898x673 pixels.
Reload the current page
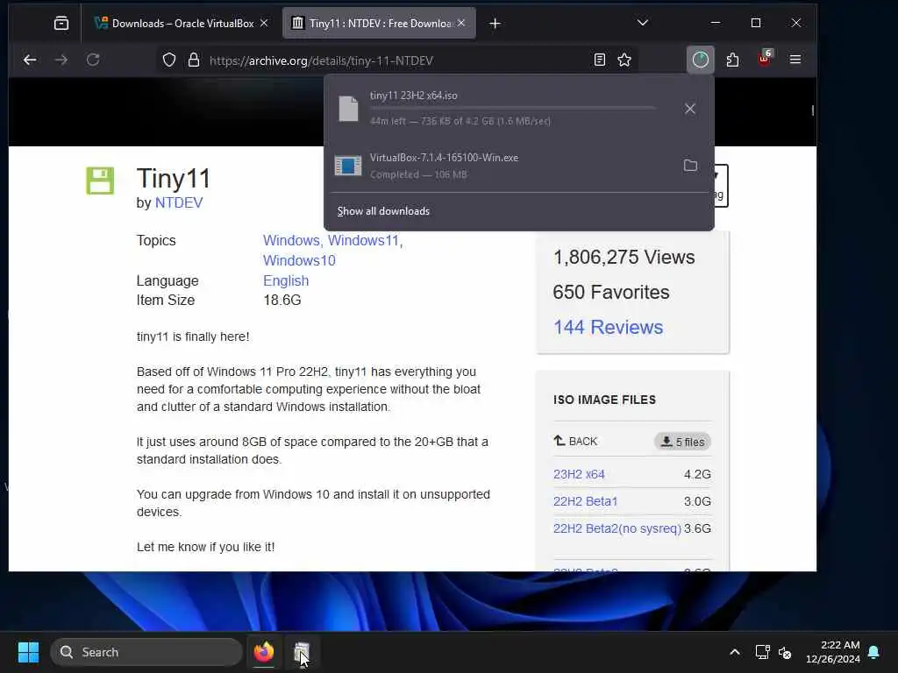pos(93,60)
